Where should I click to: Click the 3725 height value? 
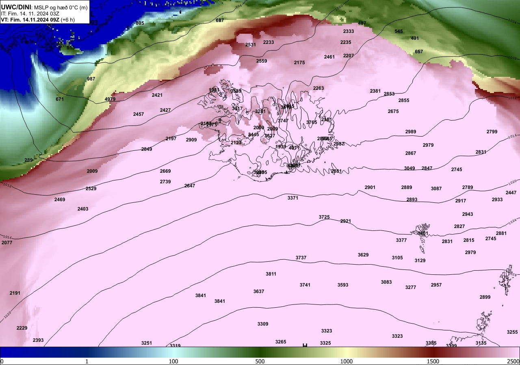[x=324, y=217]
